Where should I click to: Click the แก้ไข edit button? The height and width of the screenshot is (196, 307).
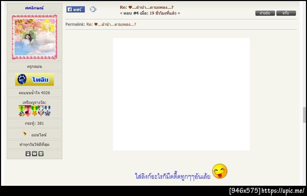coord(286,13)
